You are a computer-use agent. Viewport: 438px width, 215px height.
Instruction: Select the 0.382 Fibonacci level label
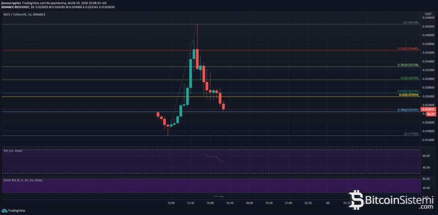[409, 65]
